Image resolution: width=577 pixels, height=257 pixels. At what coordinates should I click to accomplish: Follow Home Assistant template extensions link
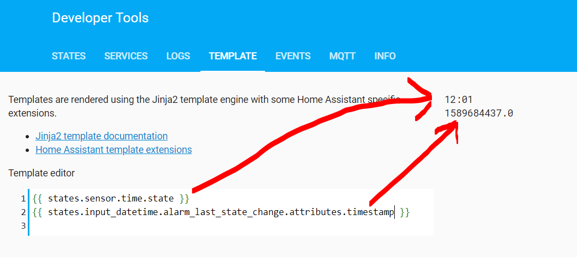[x=113, y=150]
